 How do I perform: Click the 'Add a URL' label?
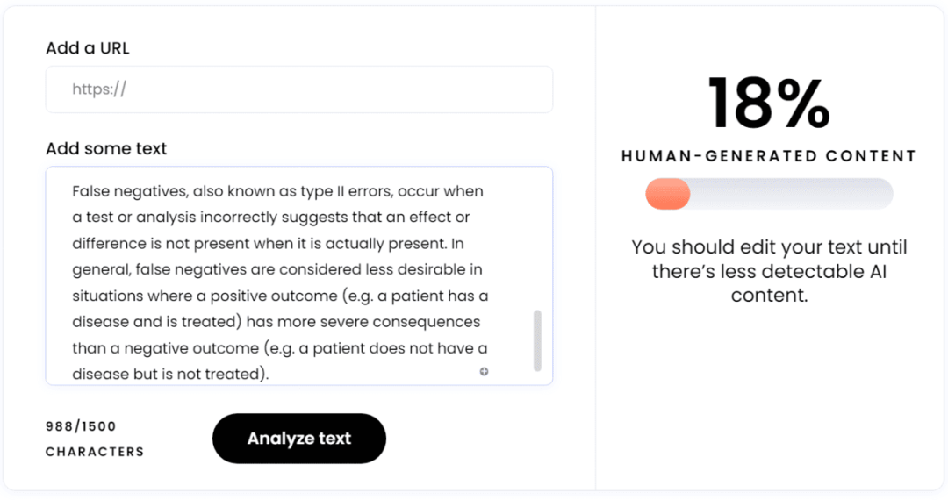(x=88, y=48)
